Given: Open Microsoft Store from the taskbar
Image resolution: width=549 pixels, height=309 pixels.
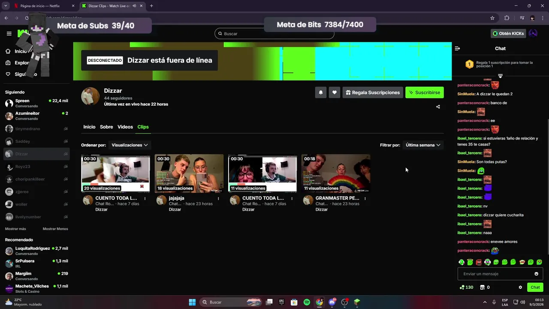Looking at the screenshot, I should [x=294, y=302].
